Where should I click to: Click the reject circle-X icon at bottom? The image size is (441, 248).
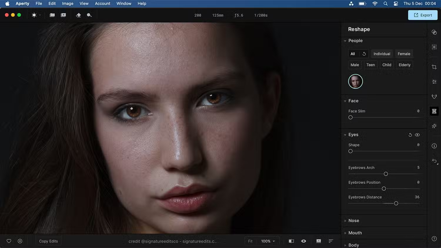pos(20,241)
